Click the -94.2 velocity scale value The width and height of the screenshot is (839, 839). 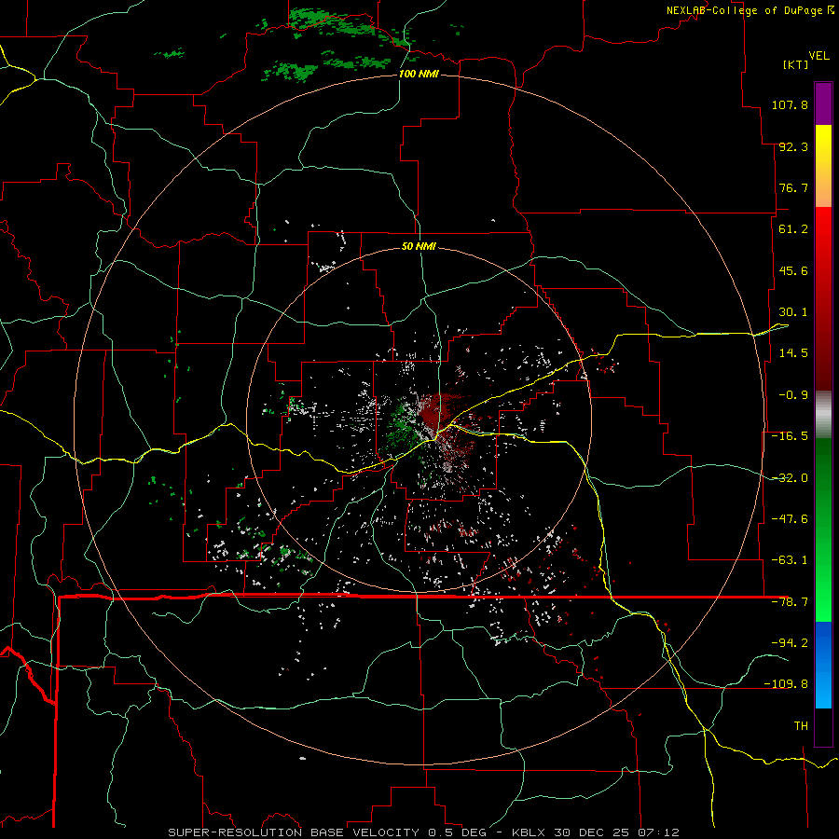pos(790,642)
